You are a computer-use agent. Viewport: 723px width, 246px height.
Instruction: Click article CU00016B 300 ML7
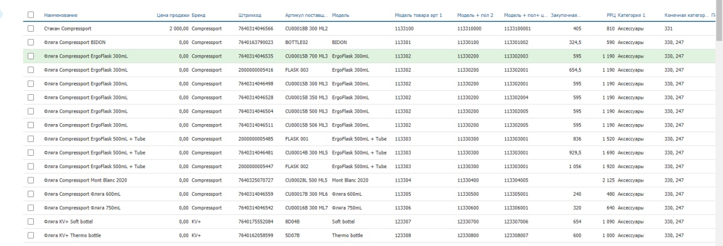pos(306,208)
